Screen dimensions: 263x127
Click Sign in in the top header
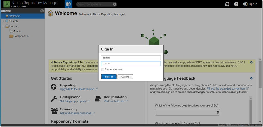pyautogui.click(x=250, y=4)
